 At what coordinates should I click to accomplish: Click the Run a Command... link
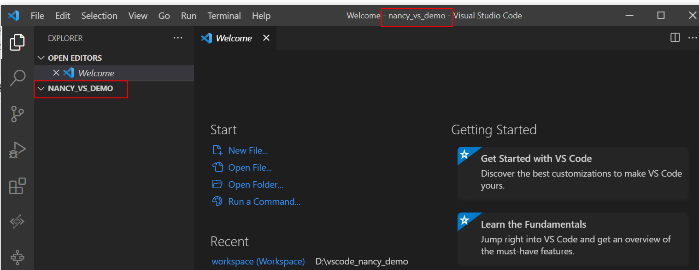click(264, 201)
